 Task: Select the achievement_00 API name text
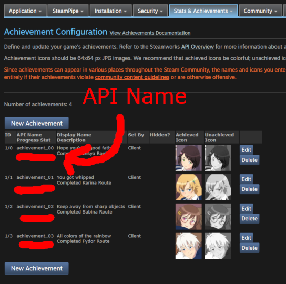pyautogui.click(x=35, y=148)
